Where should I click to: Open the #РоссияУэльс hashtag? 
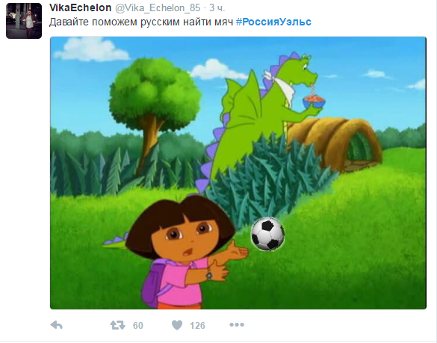tap(273, 22)
